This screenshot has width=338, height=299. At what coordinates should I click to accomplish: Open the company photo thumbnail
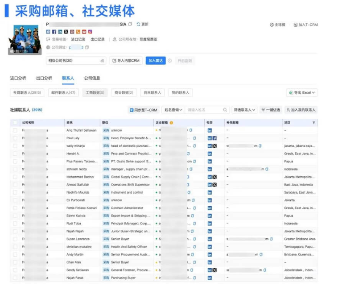[25, 39]
